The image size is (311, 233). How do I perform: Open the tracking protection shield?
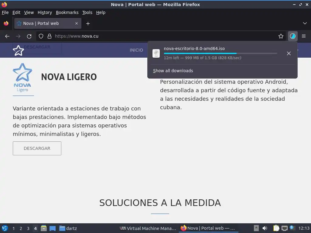tap(41, 36)
